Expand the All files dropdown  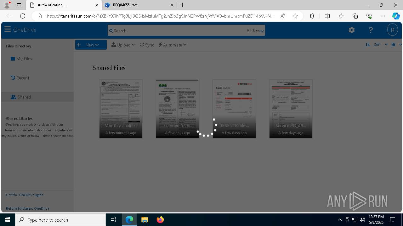click(x=255, y=31)
